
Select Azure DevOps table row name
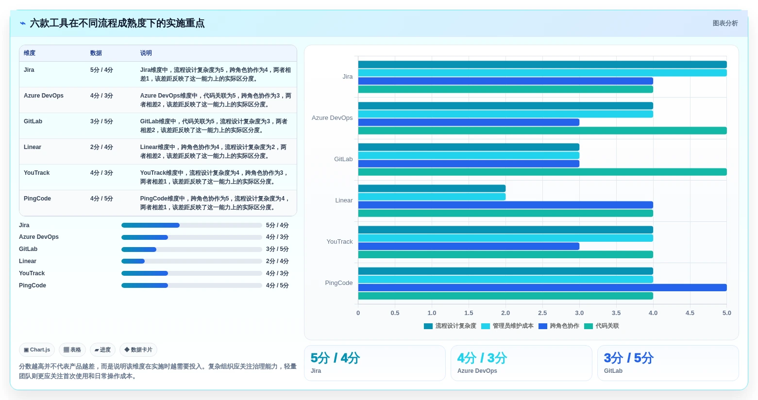pos(44,96)
